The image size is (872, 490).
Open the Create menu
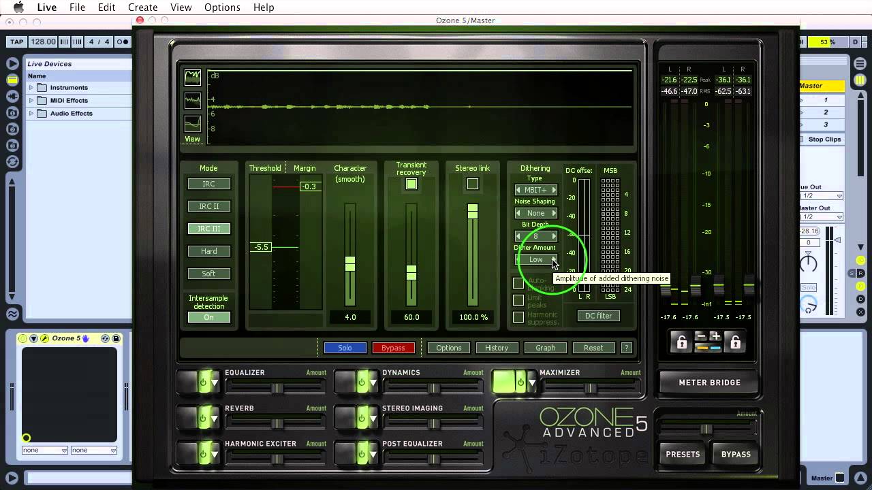[x=142, y=7]
